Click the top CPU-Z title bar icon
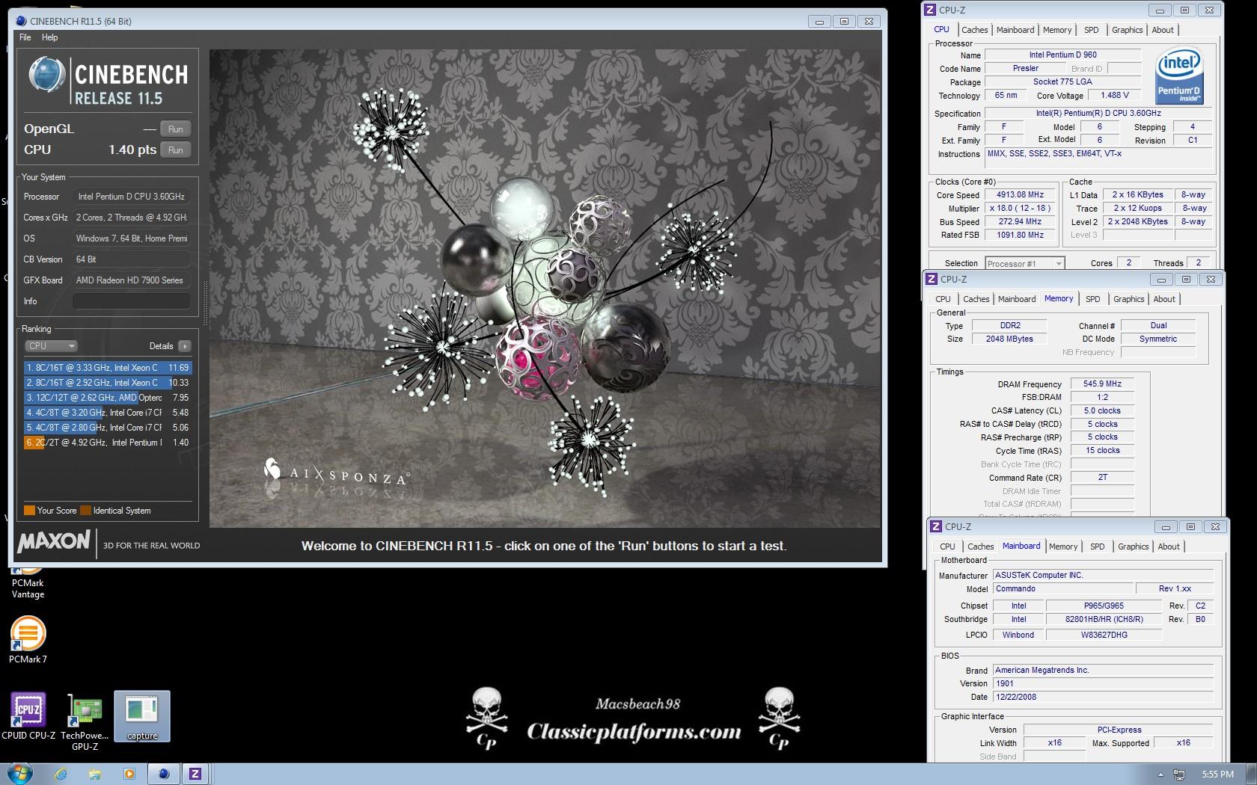 point(930,10)
